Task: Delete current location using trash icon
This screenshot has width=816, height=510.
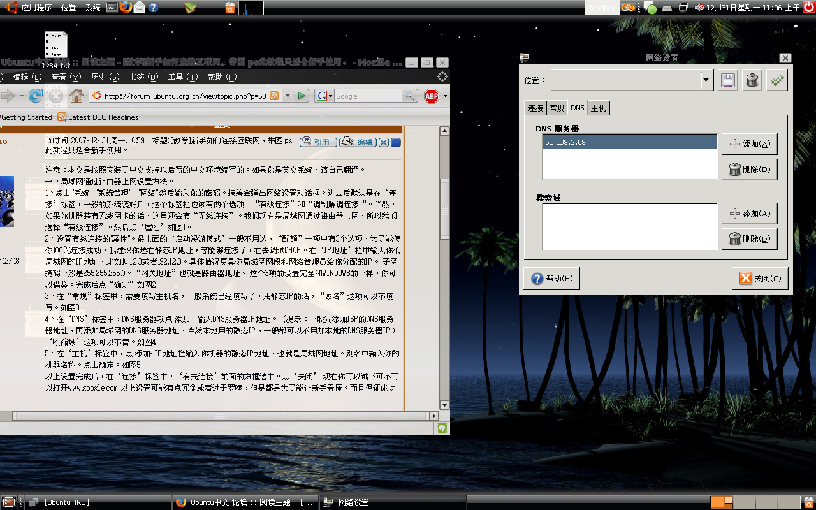Action: click(752, 80)
